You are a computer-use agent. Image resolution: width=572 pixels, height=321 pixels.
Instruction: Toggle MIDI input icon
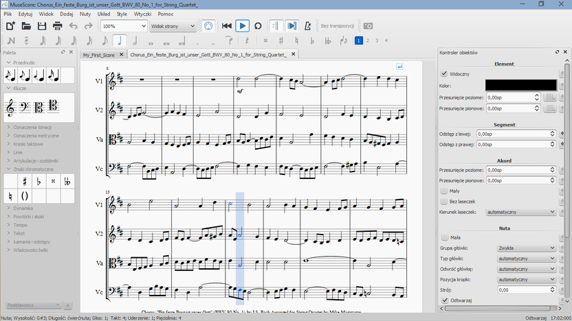pos(208,26)
